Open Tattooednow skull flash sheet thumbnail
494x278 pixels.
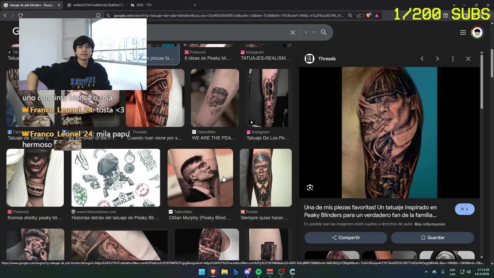tap(116, 178)
